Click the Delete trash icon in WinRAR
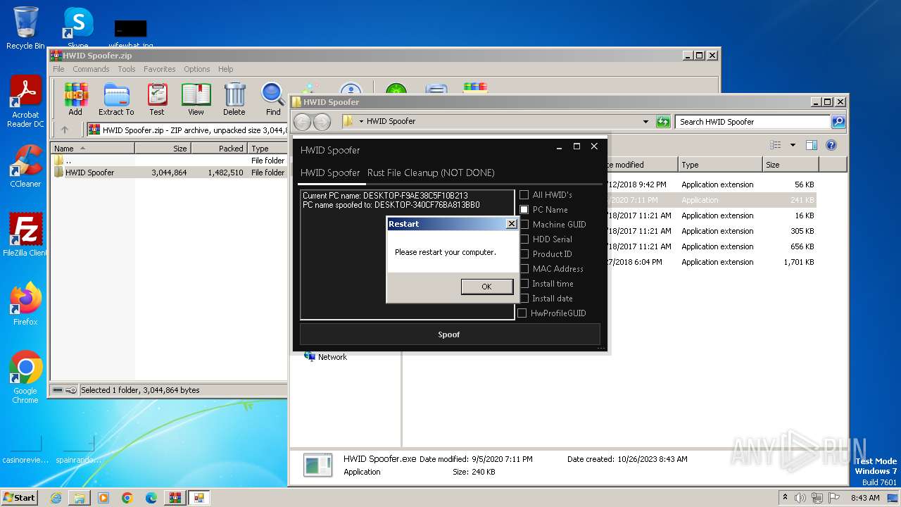The width and height of the screenshot is (901, 507). (x=234, y=99)
